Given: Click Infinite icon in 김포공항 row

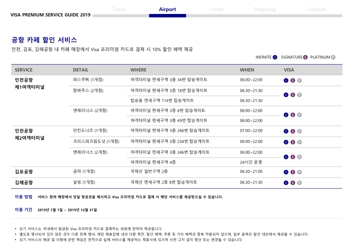Looking at the screenshot, I should (x=286, y=172).
